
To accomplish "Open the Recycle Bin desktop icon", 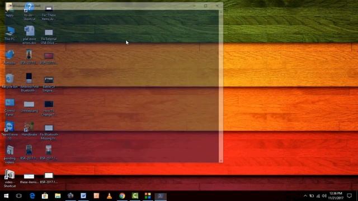I will click(x=10, y=80).
